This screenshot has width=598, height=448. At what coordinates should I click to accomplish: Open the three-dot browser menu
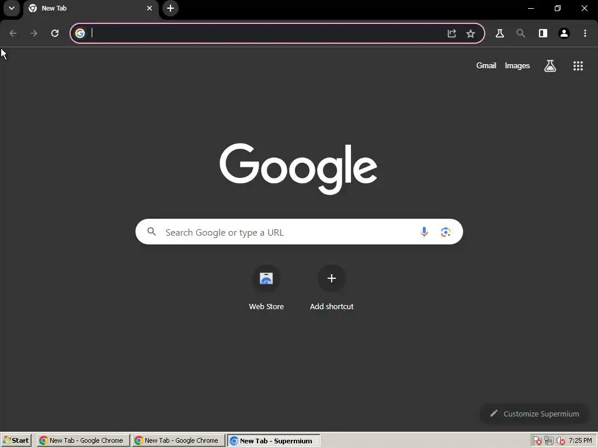(x=585, y=33)
